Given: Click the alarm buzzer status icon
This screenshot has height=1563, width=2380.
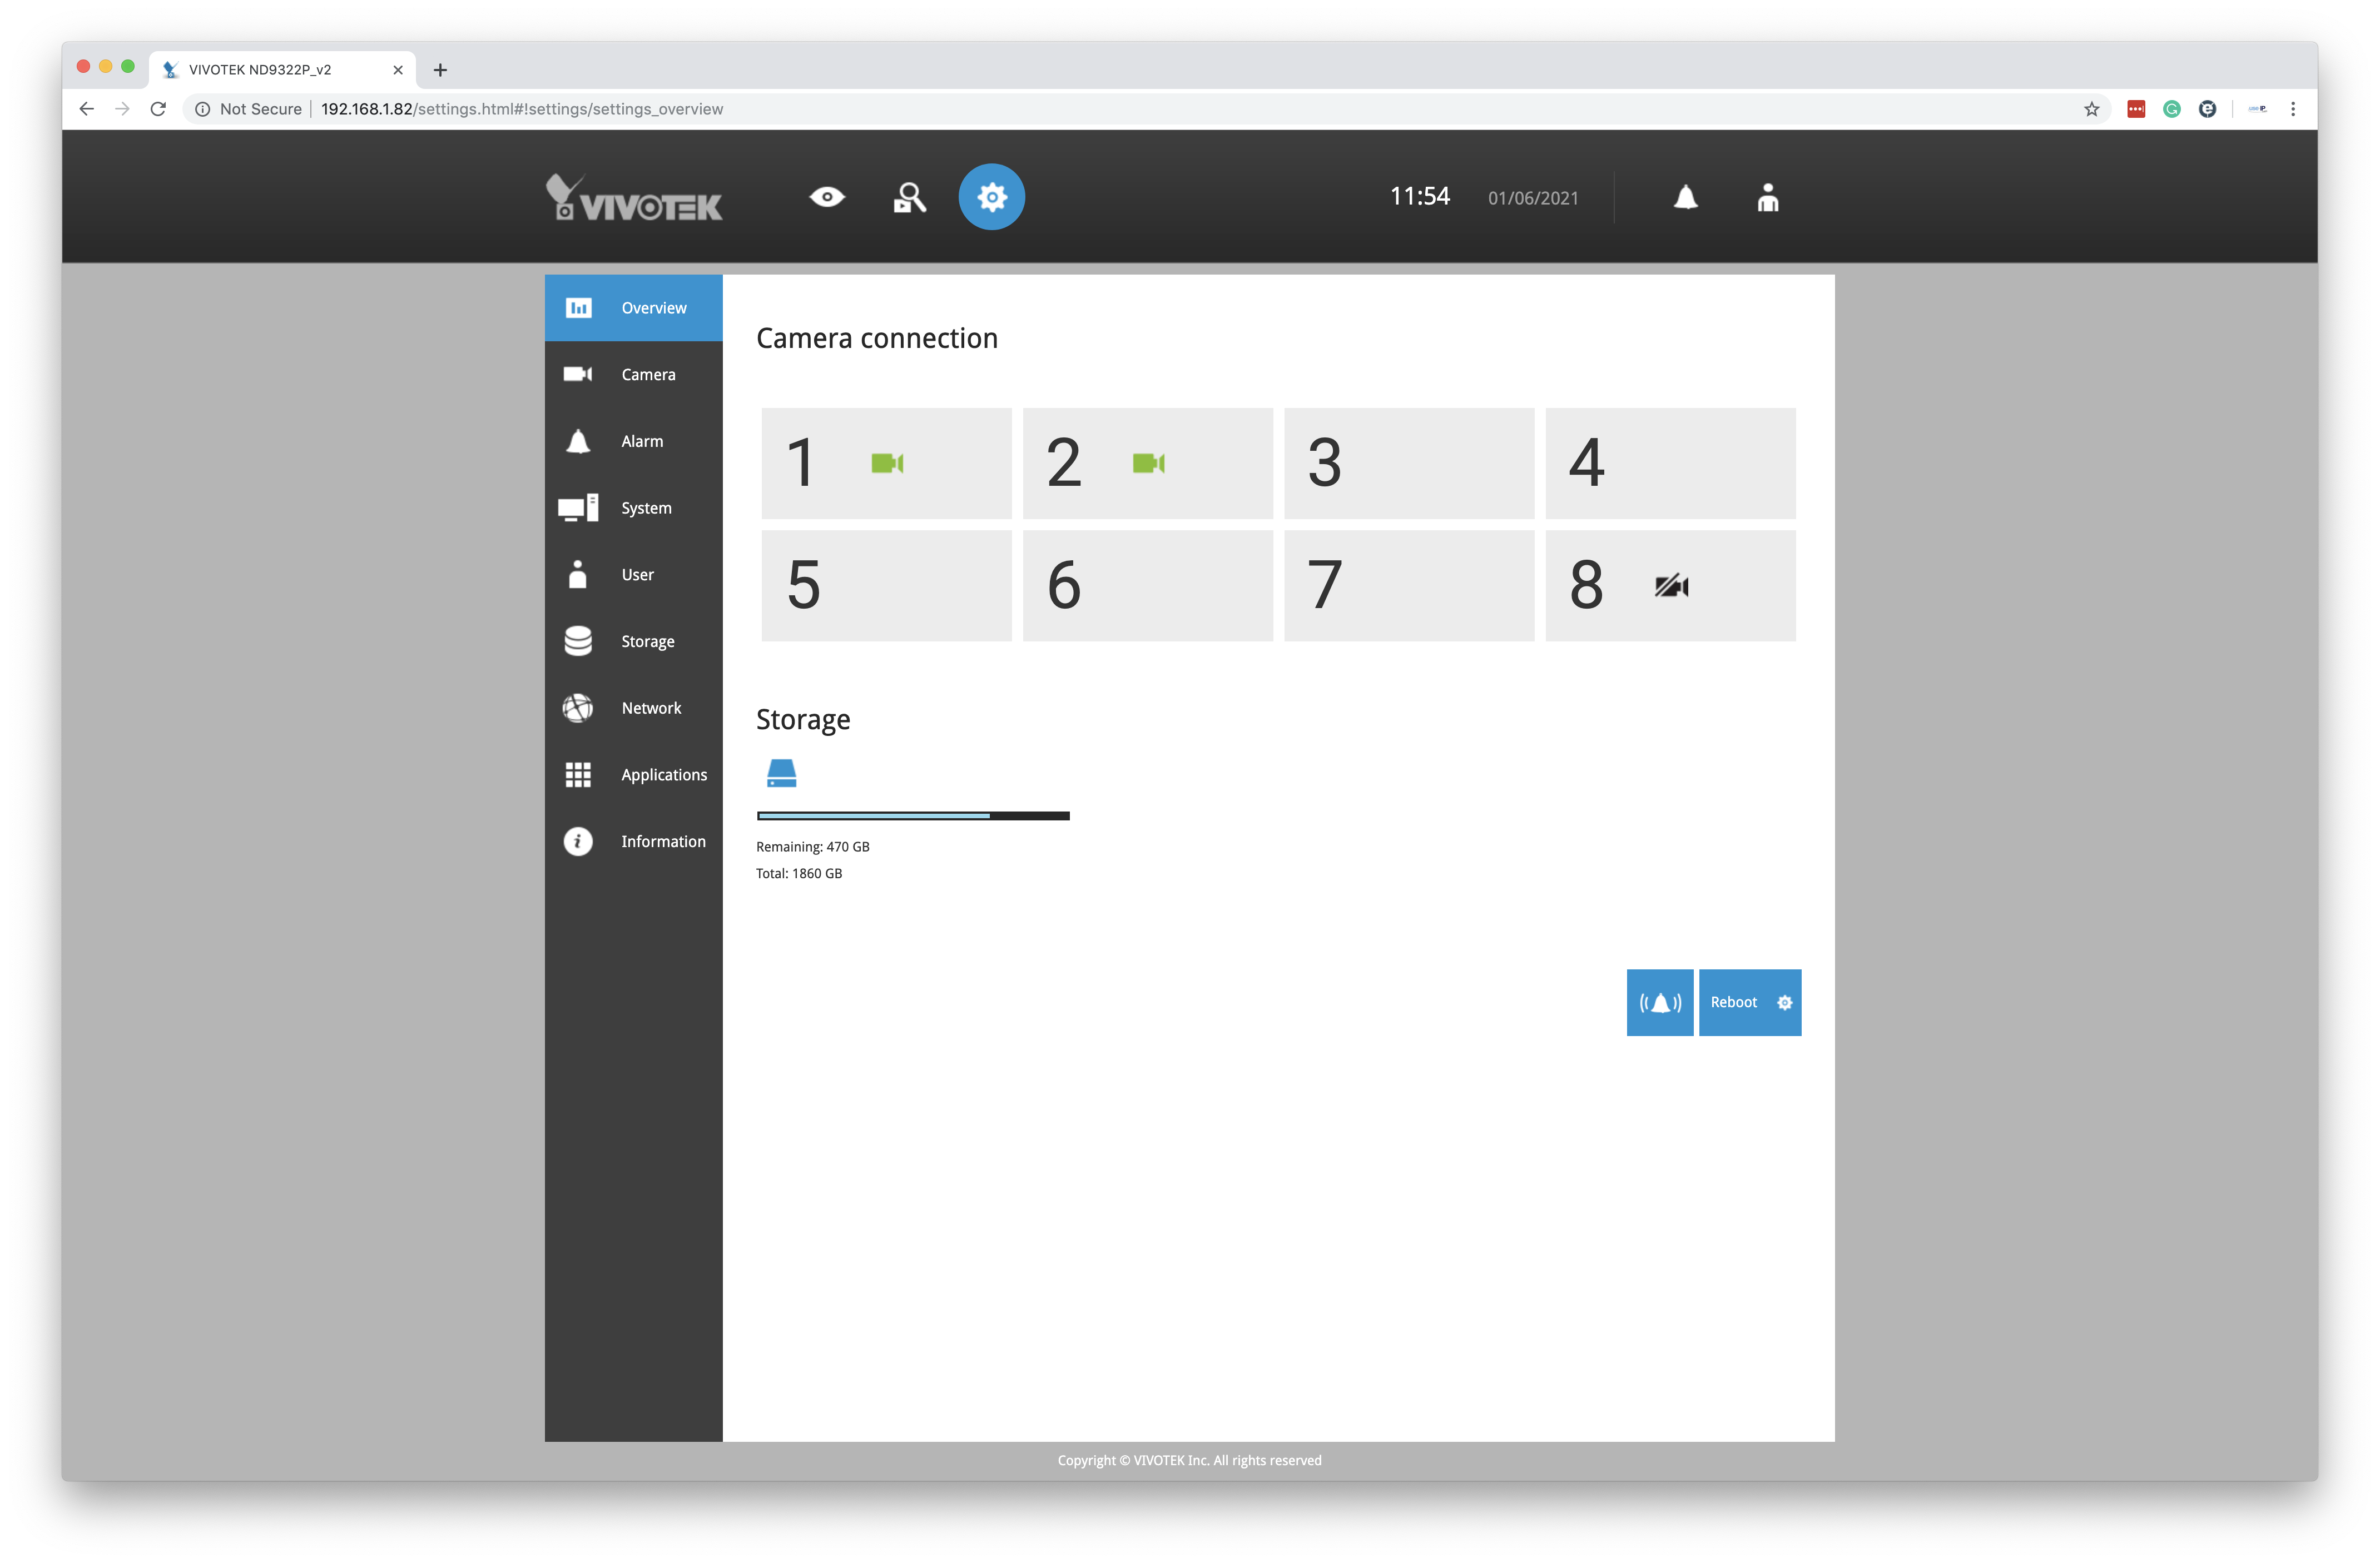Looking at the screenshot, I should tap(1659, 1001).
